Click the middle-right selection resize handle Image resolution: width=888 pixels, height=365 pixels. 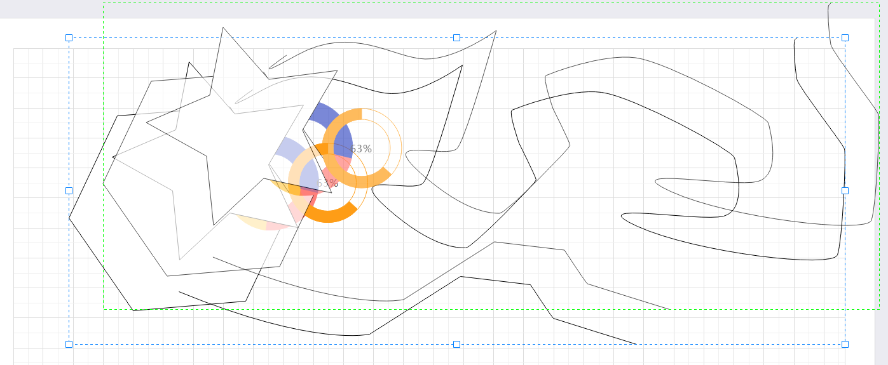[845, 190]
